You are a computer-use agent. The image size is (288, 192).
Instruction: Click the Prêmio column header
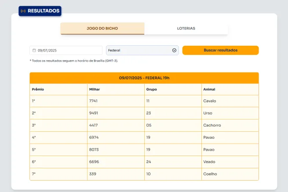pyautogui.click(x=58, y=89)
